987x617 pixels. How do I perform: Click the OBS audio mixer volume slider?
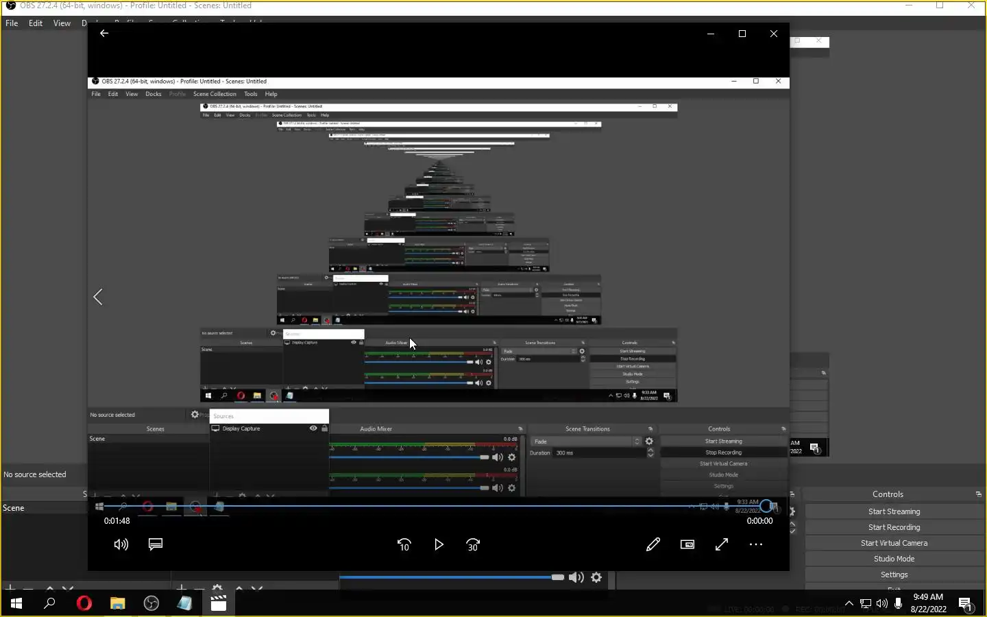click(452, 577)
